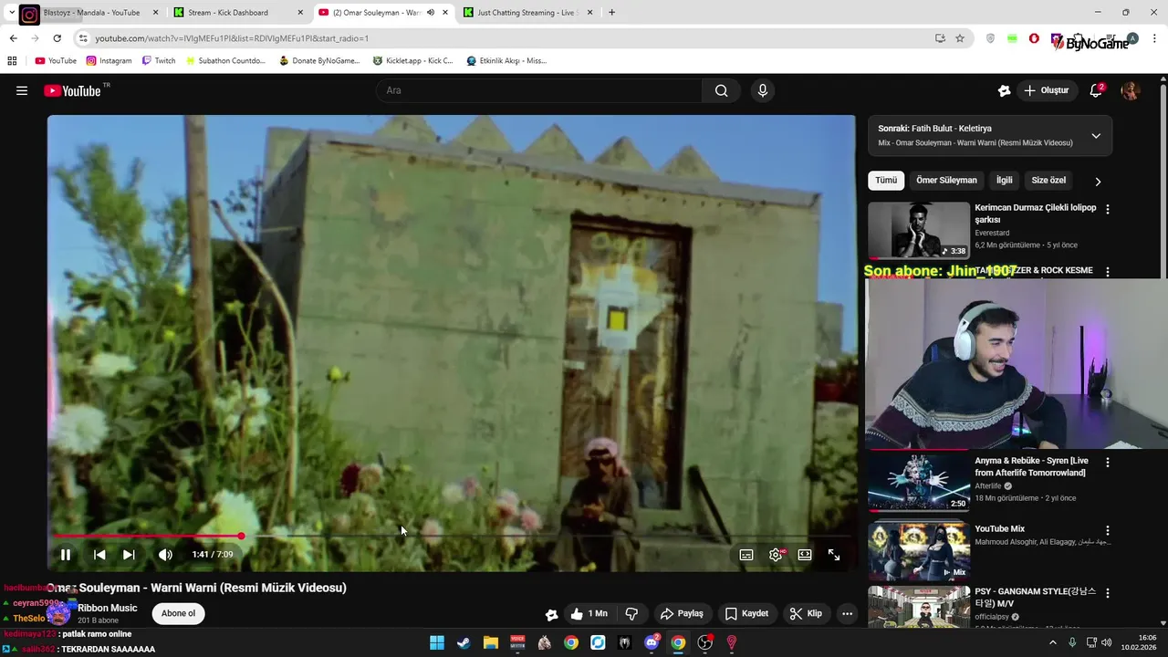1168x657 pixels.
Task: Subscribe with the Abone ol button
Action: tap(178, 613)
